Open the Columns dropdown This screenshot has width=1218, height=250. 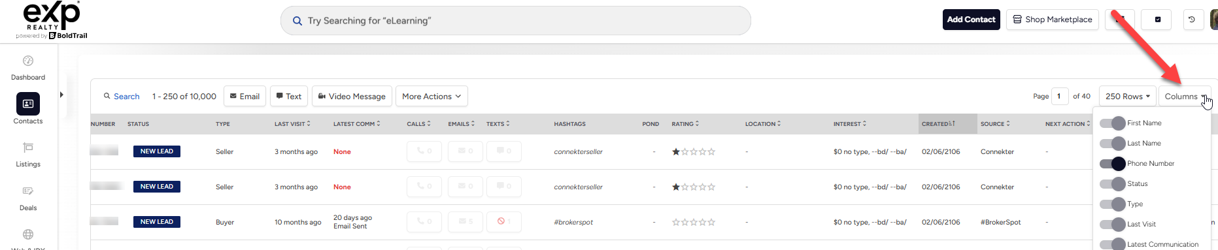(1185, 97)
